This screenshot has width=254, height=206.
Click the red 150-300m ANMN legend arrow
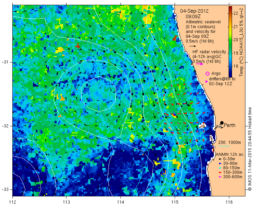(x=220, y=172)
